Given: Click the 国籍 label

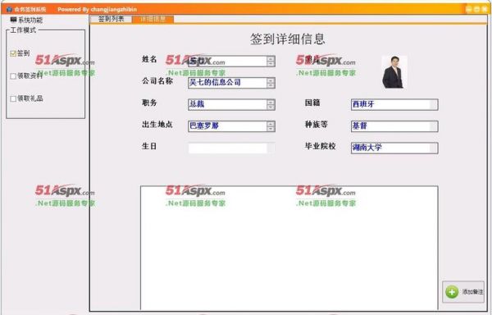Looking at the screenshot, I should click(312, 103).
